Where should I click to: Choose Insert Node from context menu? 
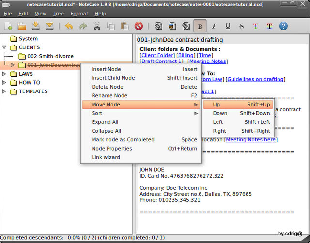[141, 69]
